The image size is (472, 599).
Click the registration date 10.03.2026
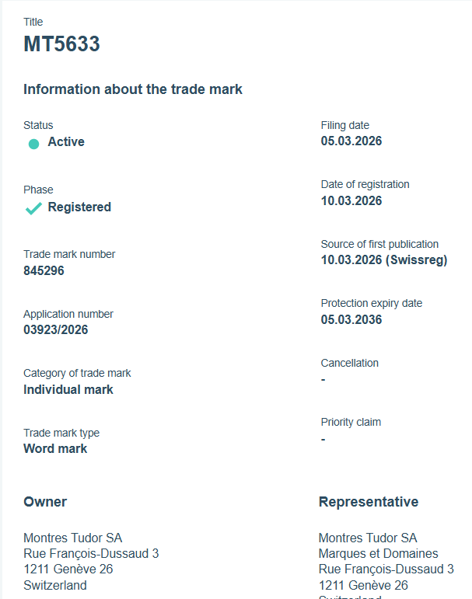(x=351, y=200)
